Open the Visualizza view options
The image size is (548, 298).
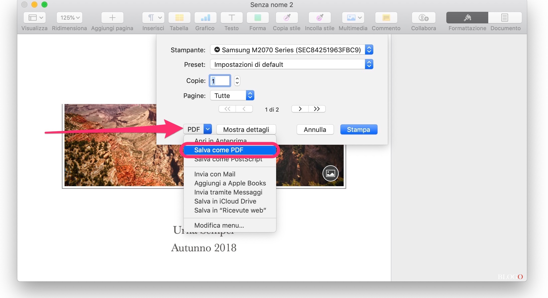(x=35, y=18)
